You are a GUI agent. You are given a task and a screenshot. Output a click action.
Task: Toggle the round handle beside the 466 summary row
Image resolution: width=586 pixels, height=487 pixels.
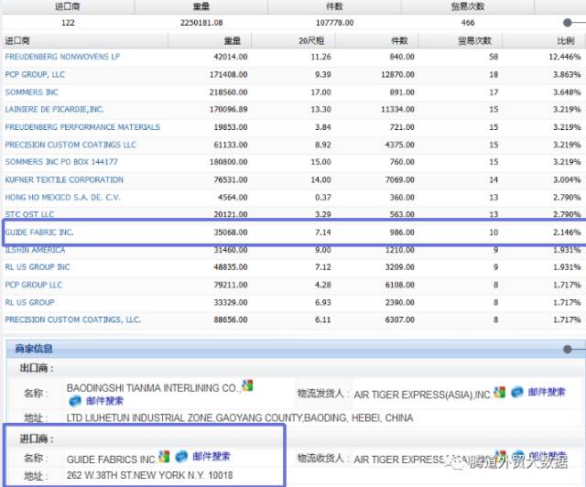coord(568,23)
